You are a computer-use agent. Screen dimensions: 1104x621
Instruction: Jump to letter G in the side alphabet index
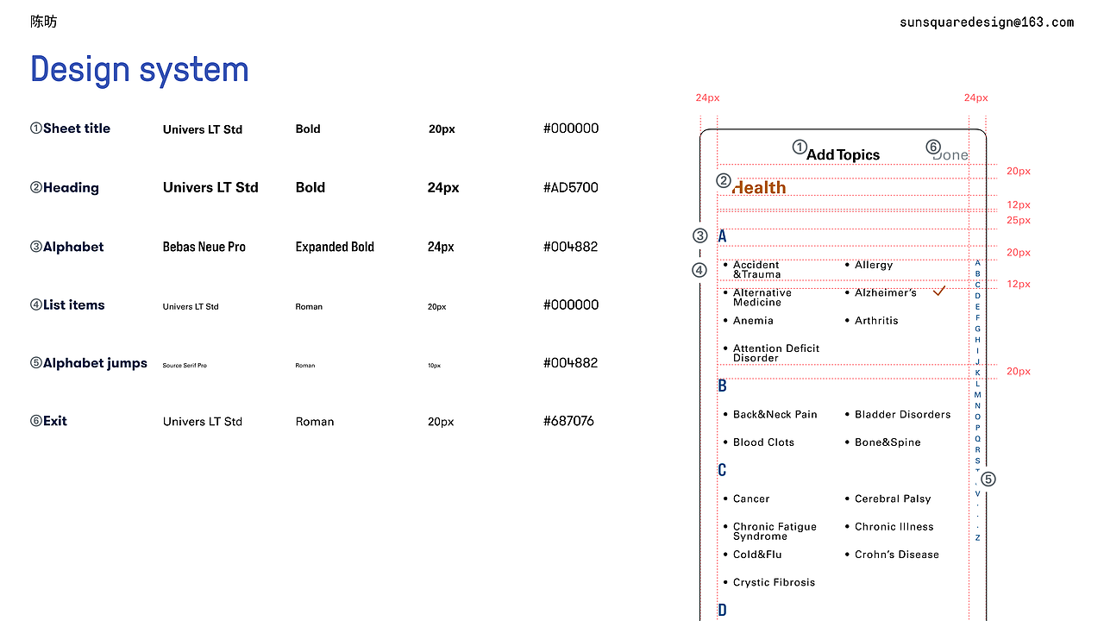point(977,329)
